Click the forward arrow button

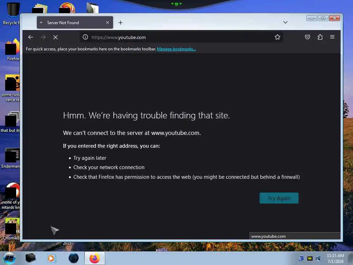pos(43,37)
